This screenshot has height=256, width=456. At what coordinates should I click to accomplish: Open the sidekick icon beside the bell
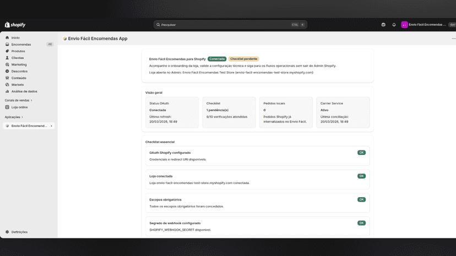(383, 25)
